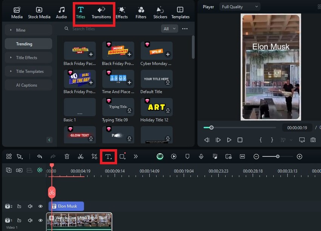The width and height of the screenshot is (321, 231).
Task: Open the Full Quality dropdown
Action: (x=240, y=7)
